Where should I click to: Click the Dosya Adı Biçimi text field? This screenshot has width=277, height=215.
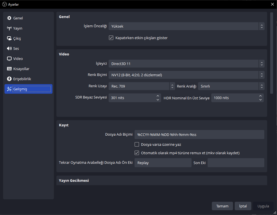pyautogui.click(x=199, y=135)
